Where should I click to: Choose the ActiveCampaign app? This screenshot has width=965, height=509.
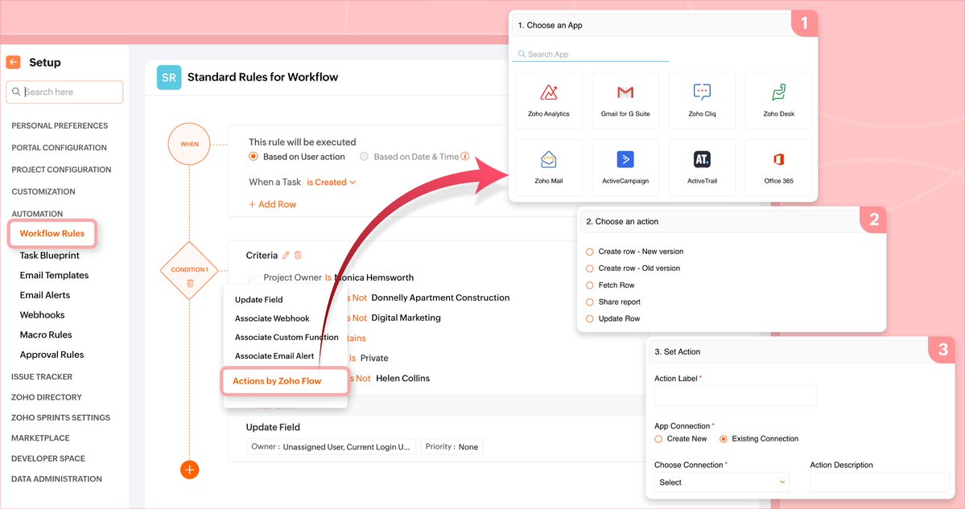625,166
